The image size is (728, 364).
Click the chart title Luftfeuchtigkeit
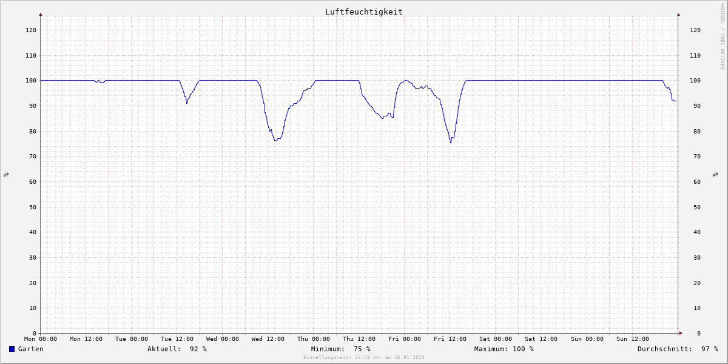(363, 12)
